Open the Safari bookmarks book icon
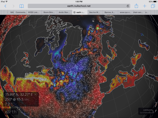The width and height of the screenshot is (158, 118). point(22,6)
